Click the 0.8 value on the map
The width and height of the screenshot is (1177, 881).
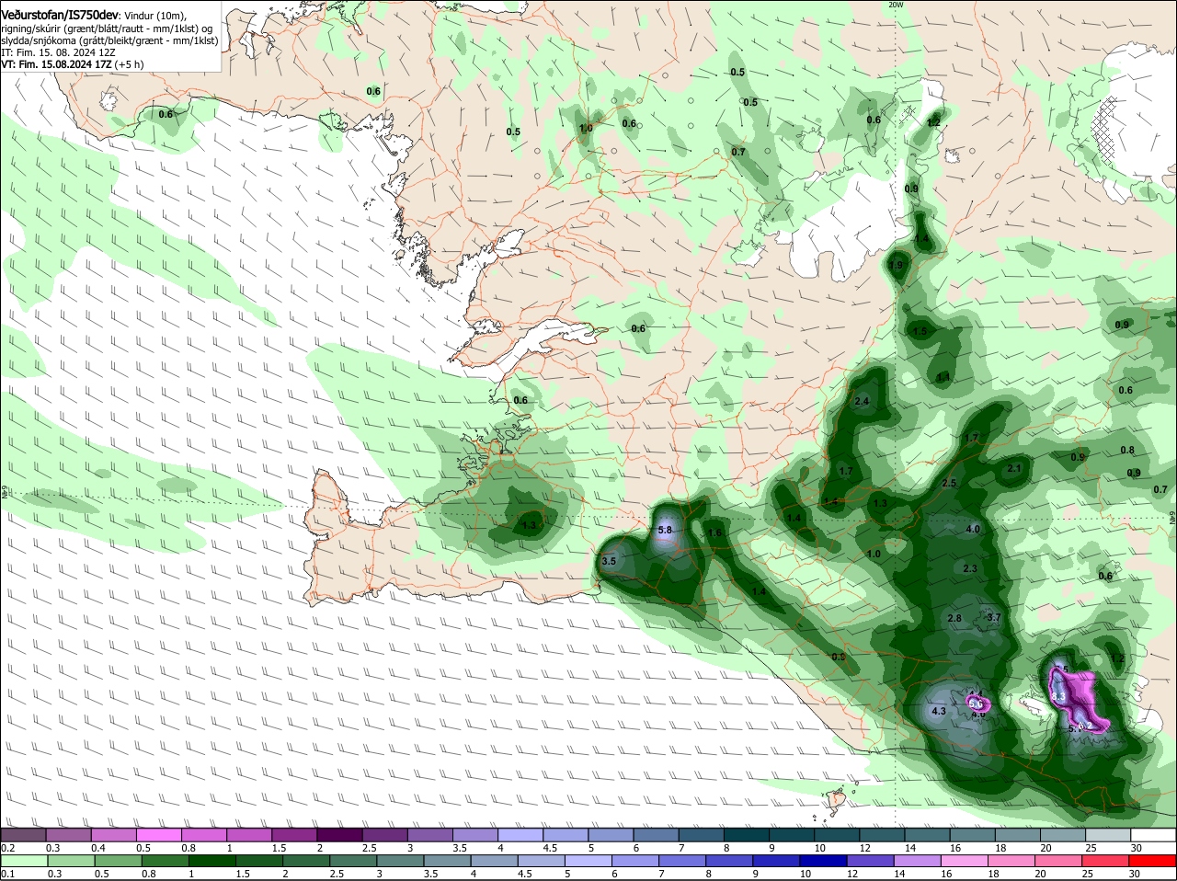tap(1127, 450)
